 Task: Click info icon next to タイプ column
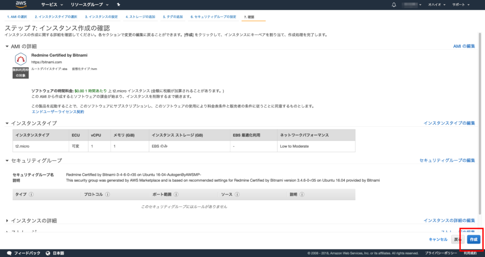(x=31, y=194)
